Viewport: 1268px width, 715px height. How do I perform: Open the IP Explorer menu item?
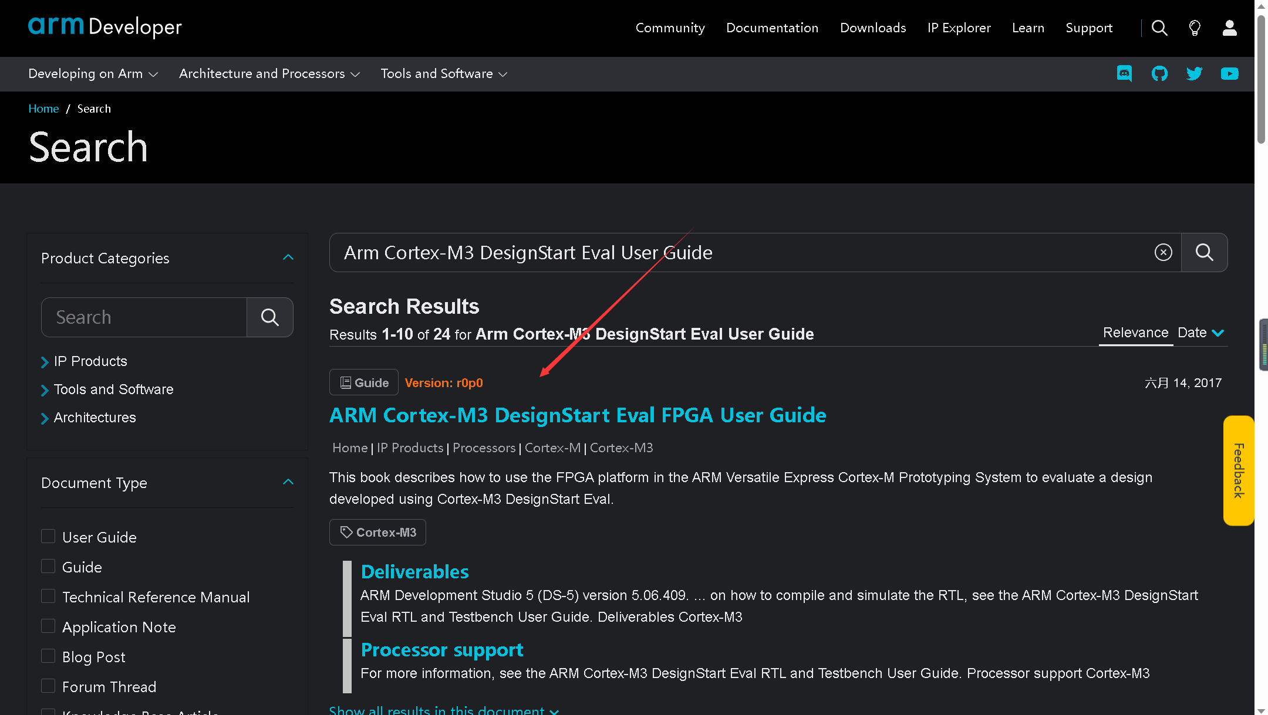point(958,28)
